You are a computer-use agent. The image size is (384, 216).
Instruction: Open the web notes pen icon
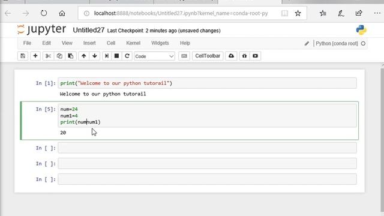click(x=341, y=13)
